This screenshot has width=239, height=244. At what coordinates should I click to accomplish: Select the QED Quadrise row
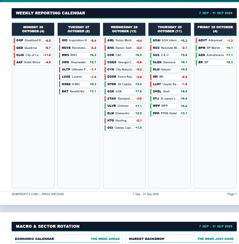(33, 48)
